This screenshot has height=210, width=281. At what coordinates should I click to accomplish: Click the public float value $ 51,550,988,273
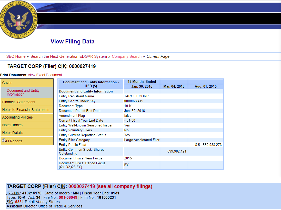click(x=208, y=145)
